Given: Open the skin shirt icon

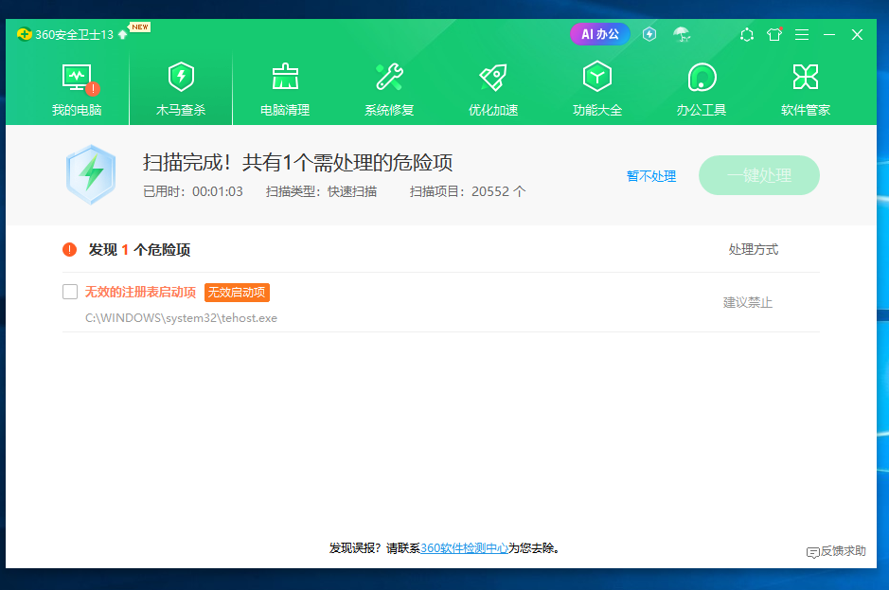Looking at the screenshot, I should 774,35.
